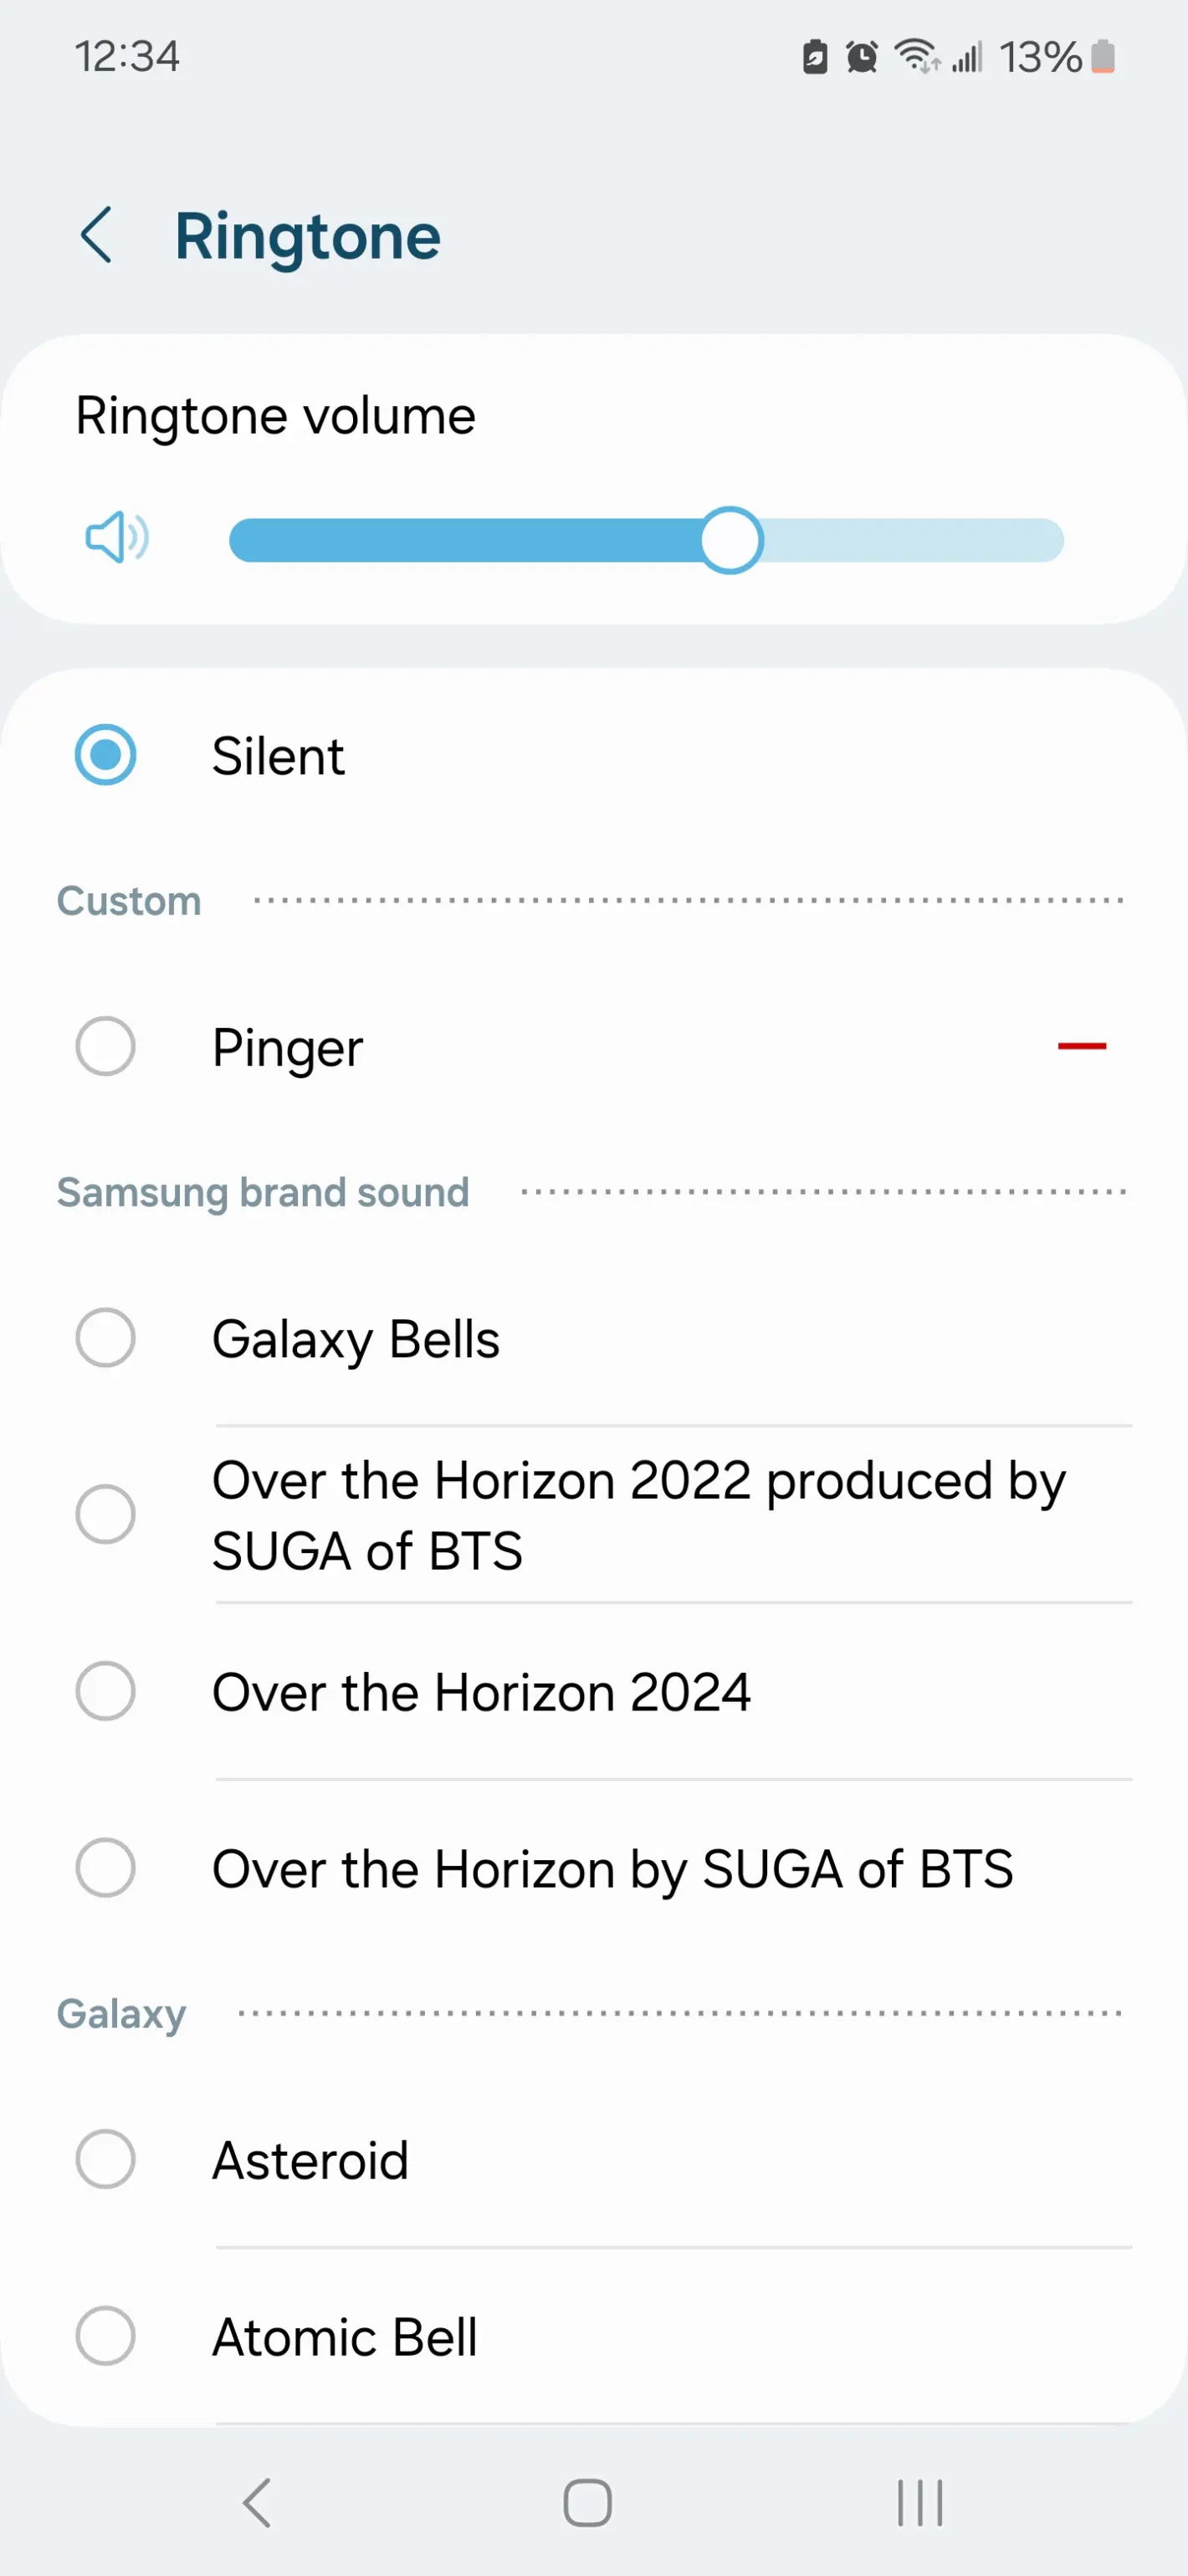Select the Galaxy Bells radio button
1188x2576 pixels.
pos(106,1338)
